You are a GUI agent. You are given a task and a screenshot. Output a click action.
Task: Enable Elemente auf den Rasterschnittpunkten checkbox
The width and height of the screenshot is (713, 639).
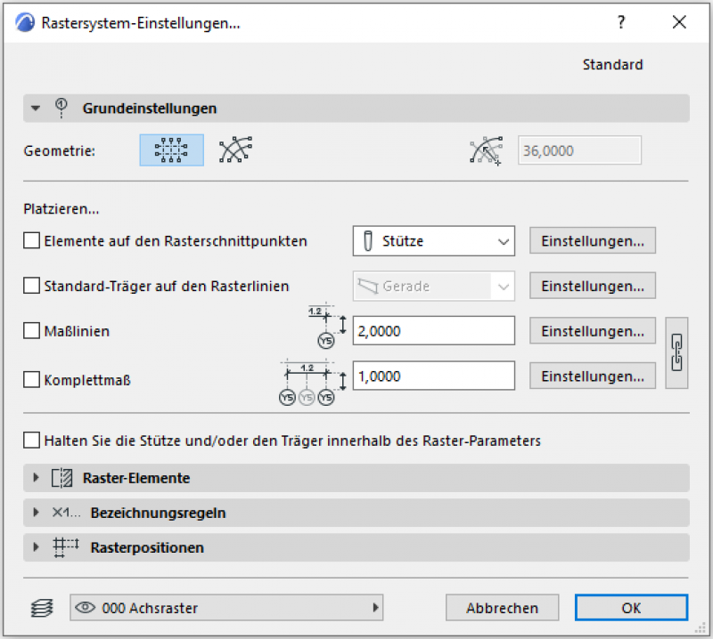32,240
